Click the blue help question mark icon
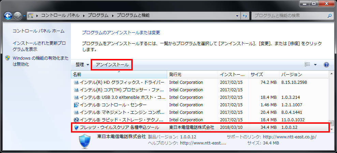This screenshot has height=153, width=337. (x=326, y=65)
